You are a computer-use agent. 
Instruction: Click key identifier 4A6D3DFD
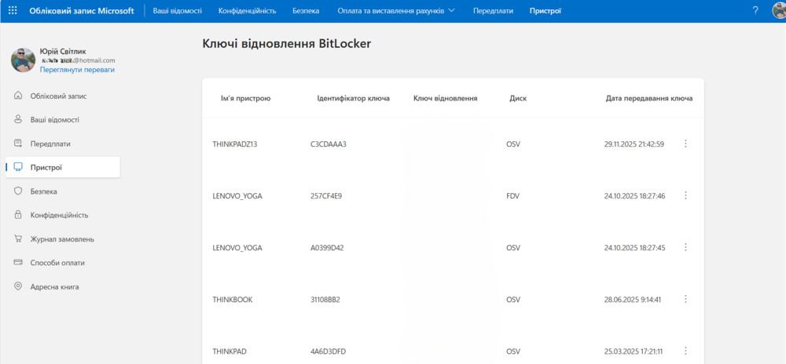coord(328,351)
